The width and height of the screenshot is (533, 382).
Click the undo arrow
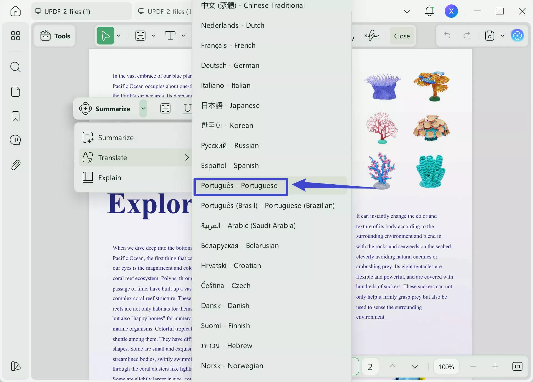(x=447, y=36)
